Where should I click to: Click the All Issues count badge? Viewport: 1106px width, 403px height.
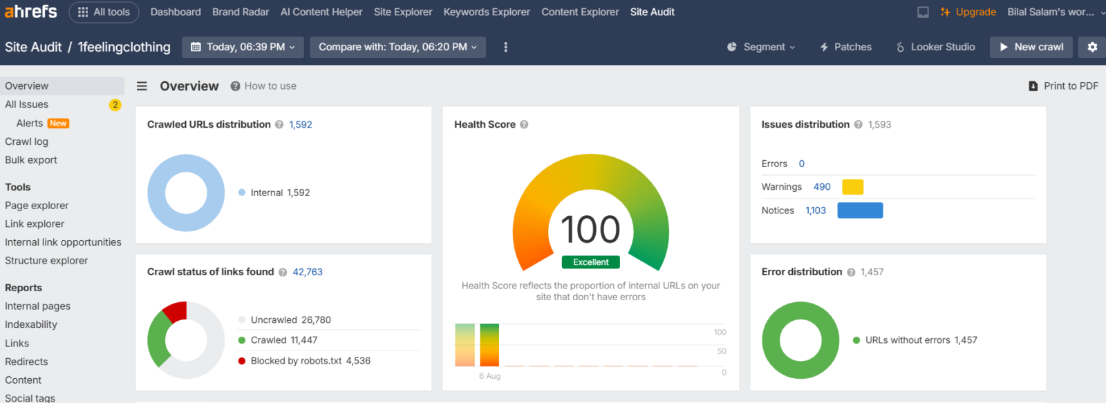click(x=115, y=105)
